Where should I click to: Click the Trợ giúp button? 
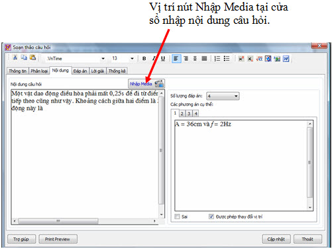point(21,239)
